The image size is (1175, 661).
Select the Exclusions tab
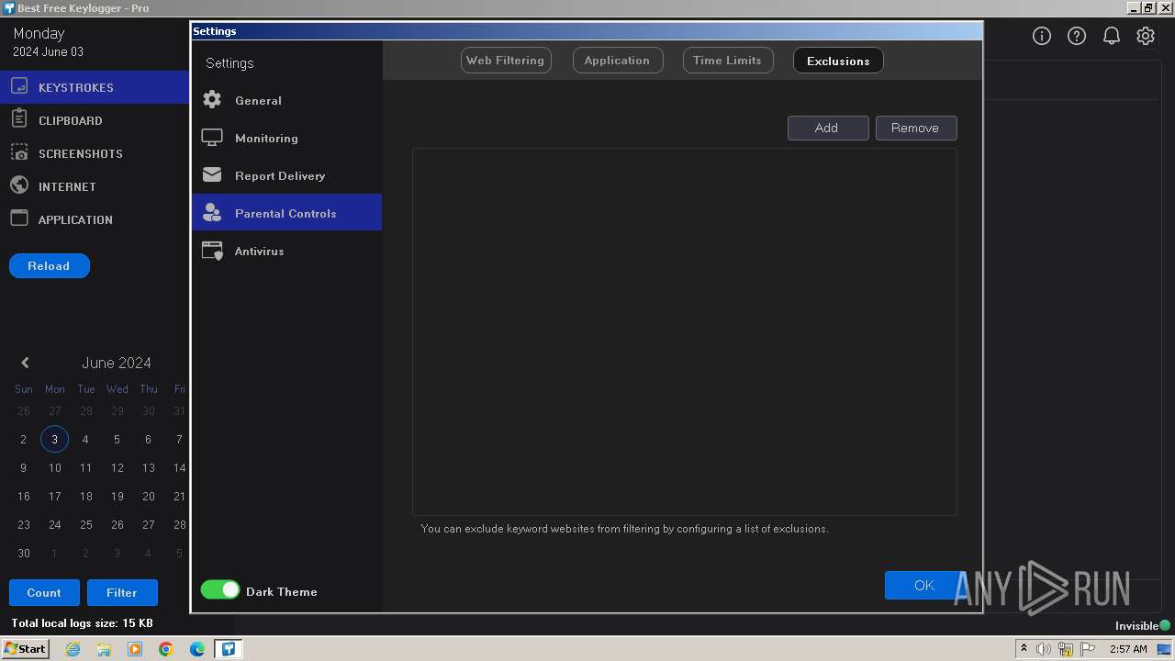pyautogui.click(x=838, y=61)
